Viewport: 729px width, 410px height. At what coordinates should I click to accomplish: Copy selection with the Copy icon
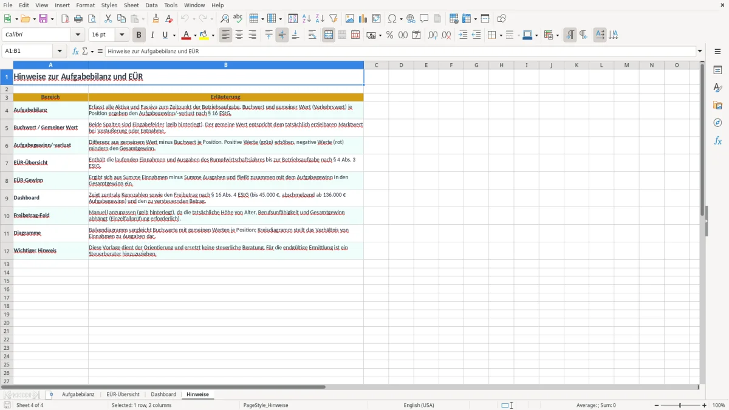click(x=122, y=19)
